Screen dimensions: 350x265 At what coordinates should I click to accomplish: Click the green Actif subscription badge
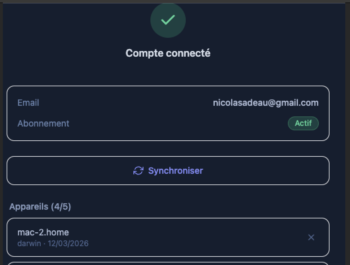(303, 123)
